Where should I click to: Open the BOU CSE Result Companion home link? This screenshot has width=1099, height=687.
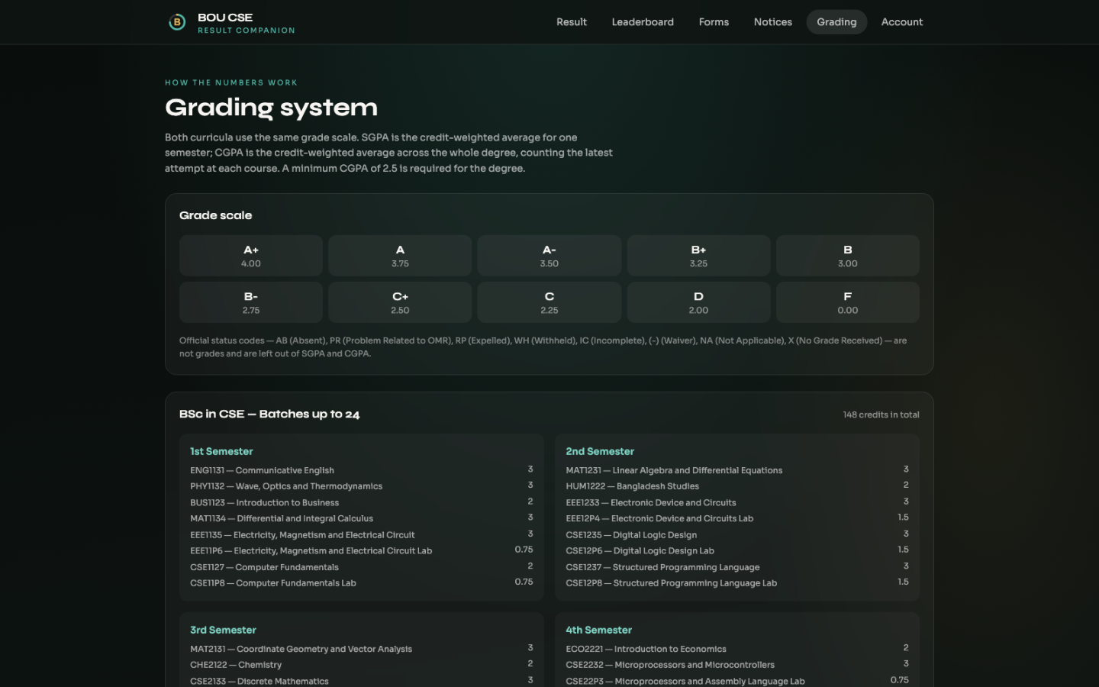click(x=231, y=23)
